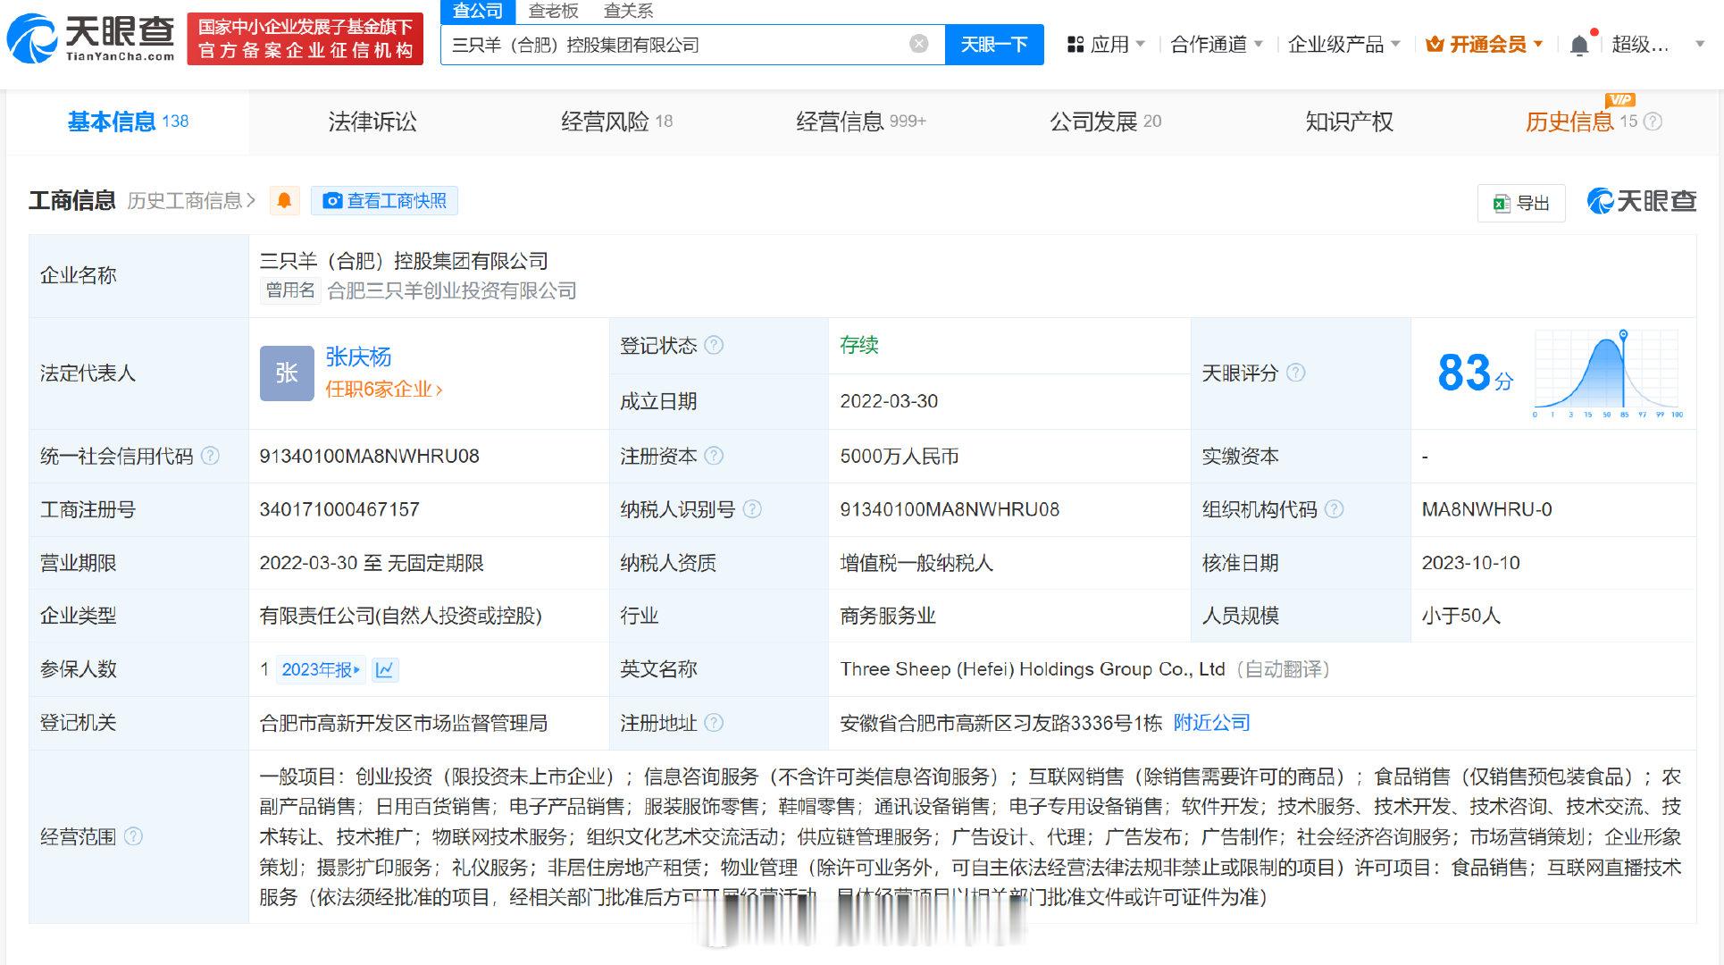
Task: Click the help icon beside 历史信息 tab
Action: coord(1653,122)
